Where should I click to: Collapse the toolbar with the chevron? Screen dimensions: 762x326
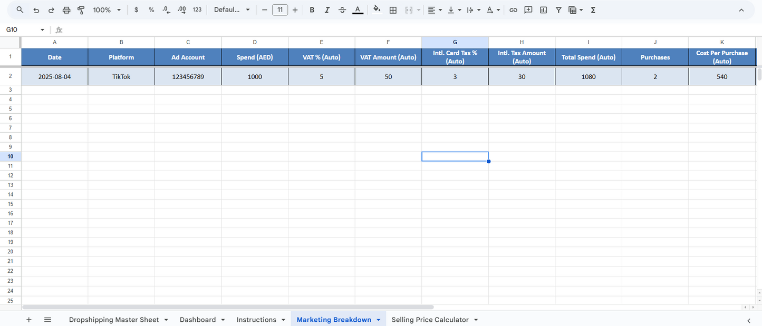click(x=741, y=10)
